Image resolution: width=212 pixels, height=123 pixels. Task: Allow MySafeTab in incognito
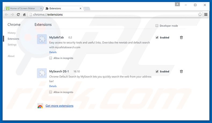tap(50, 58)
